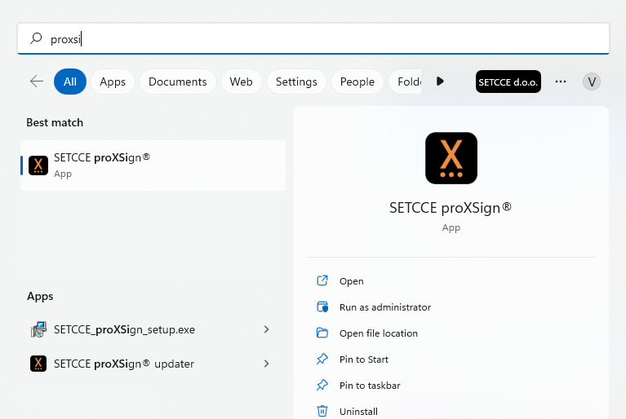626x419 pixels.
Task: Open the three-dot options menu
Action: coord(561,82)
